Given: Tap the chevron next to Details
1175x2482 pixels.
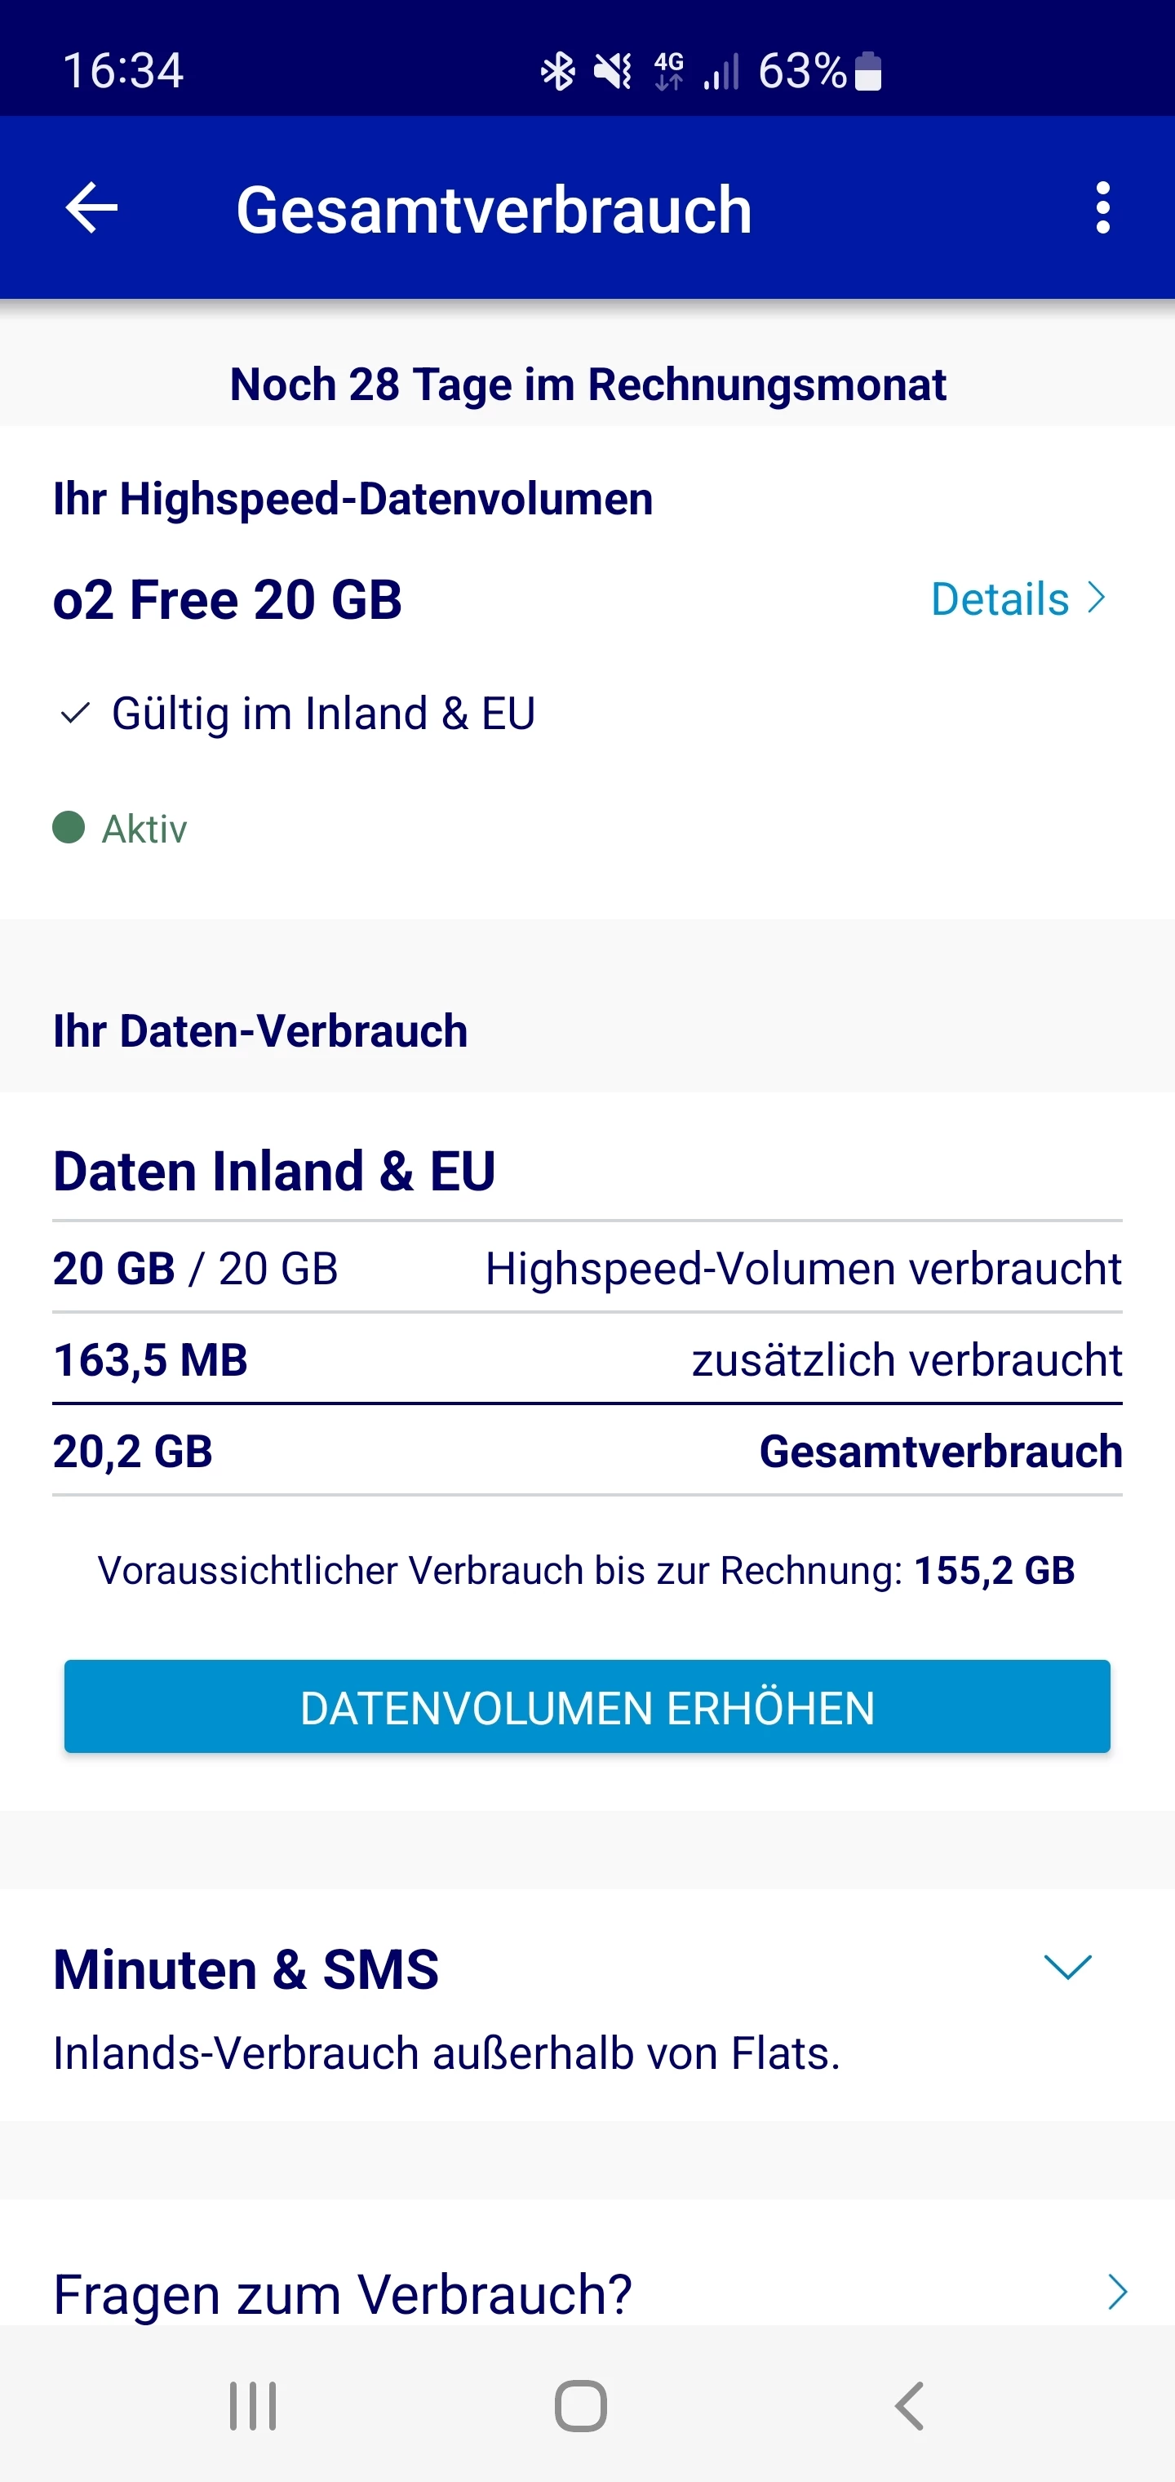Looking at the screenshot, I should coord(1096,598).
